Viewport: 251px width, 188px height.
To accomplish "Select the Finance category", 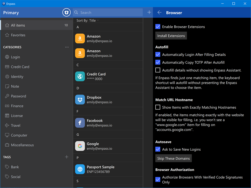I will click(36, 106).
